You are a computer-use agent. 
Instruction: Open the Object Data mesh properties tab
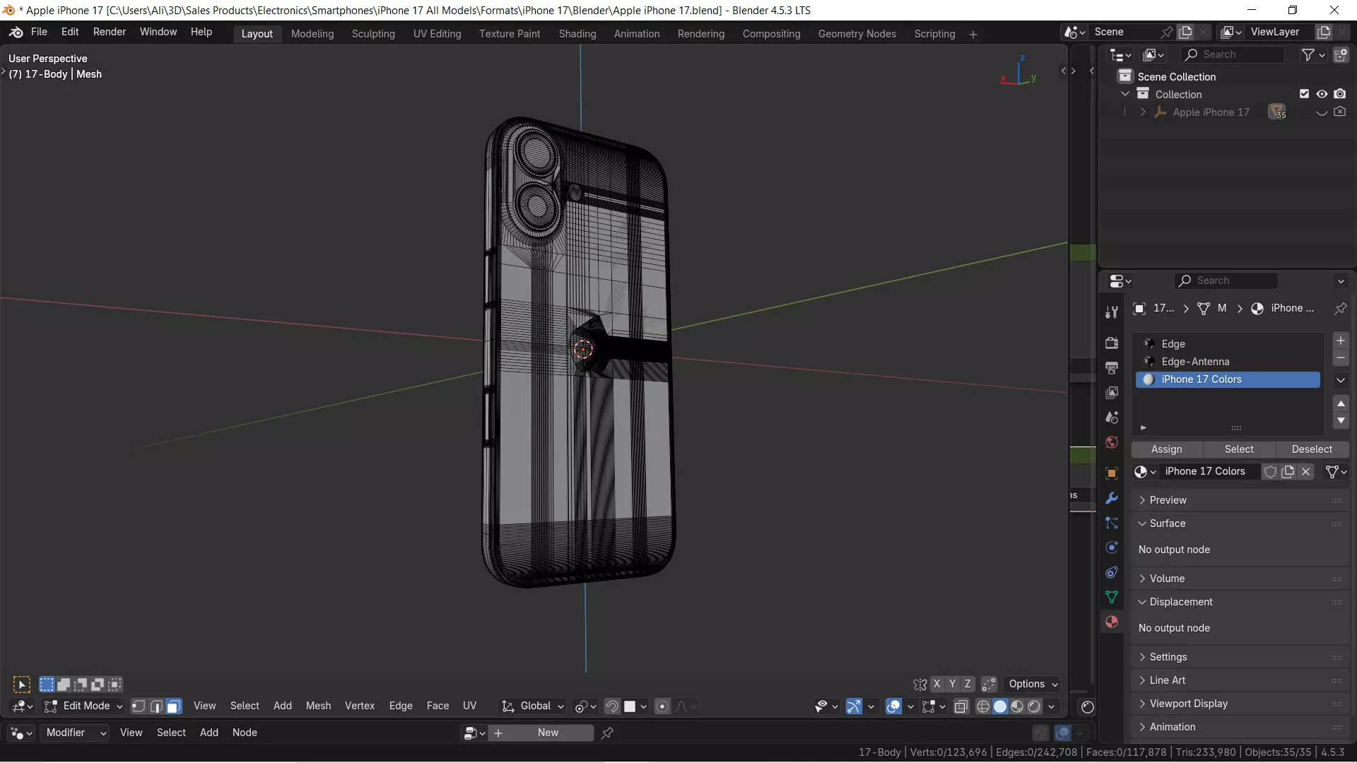click(x=1112, y=597)
